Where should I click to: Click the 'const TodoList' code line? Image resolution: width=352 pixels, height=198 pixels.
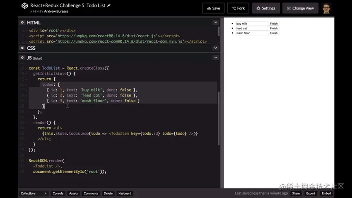69,68
